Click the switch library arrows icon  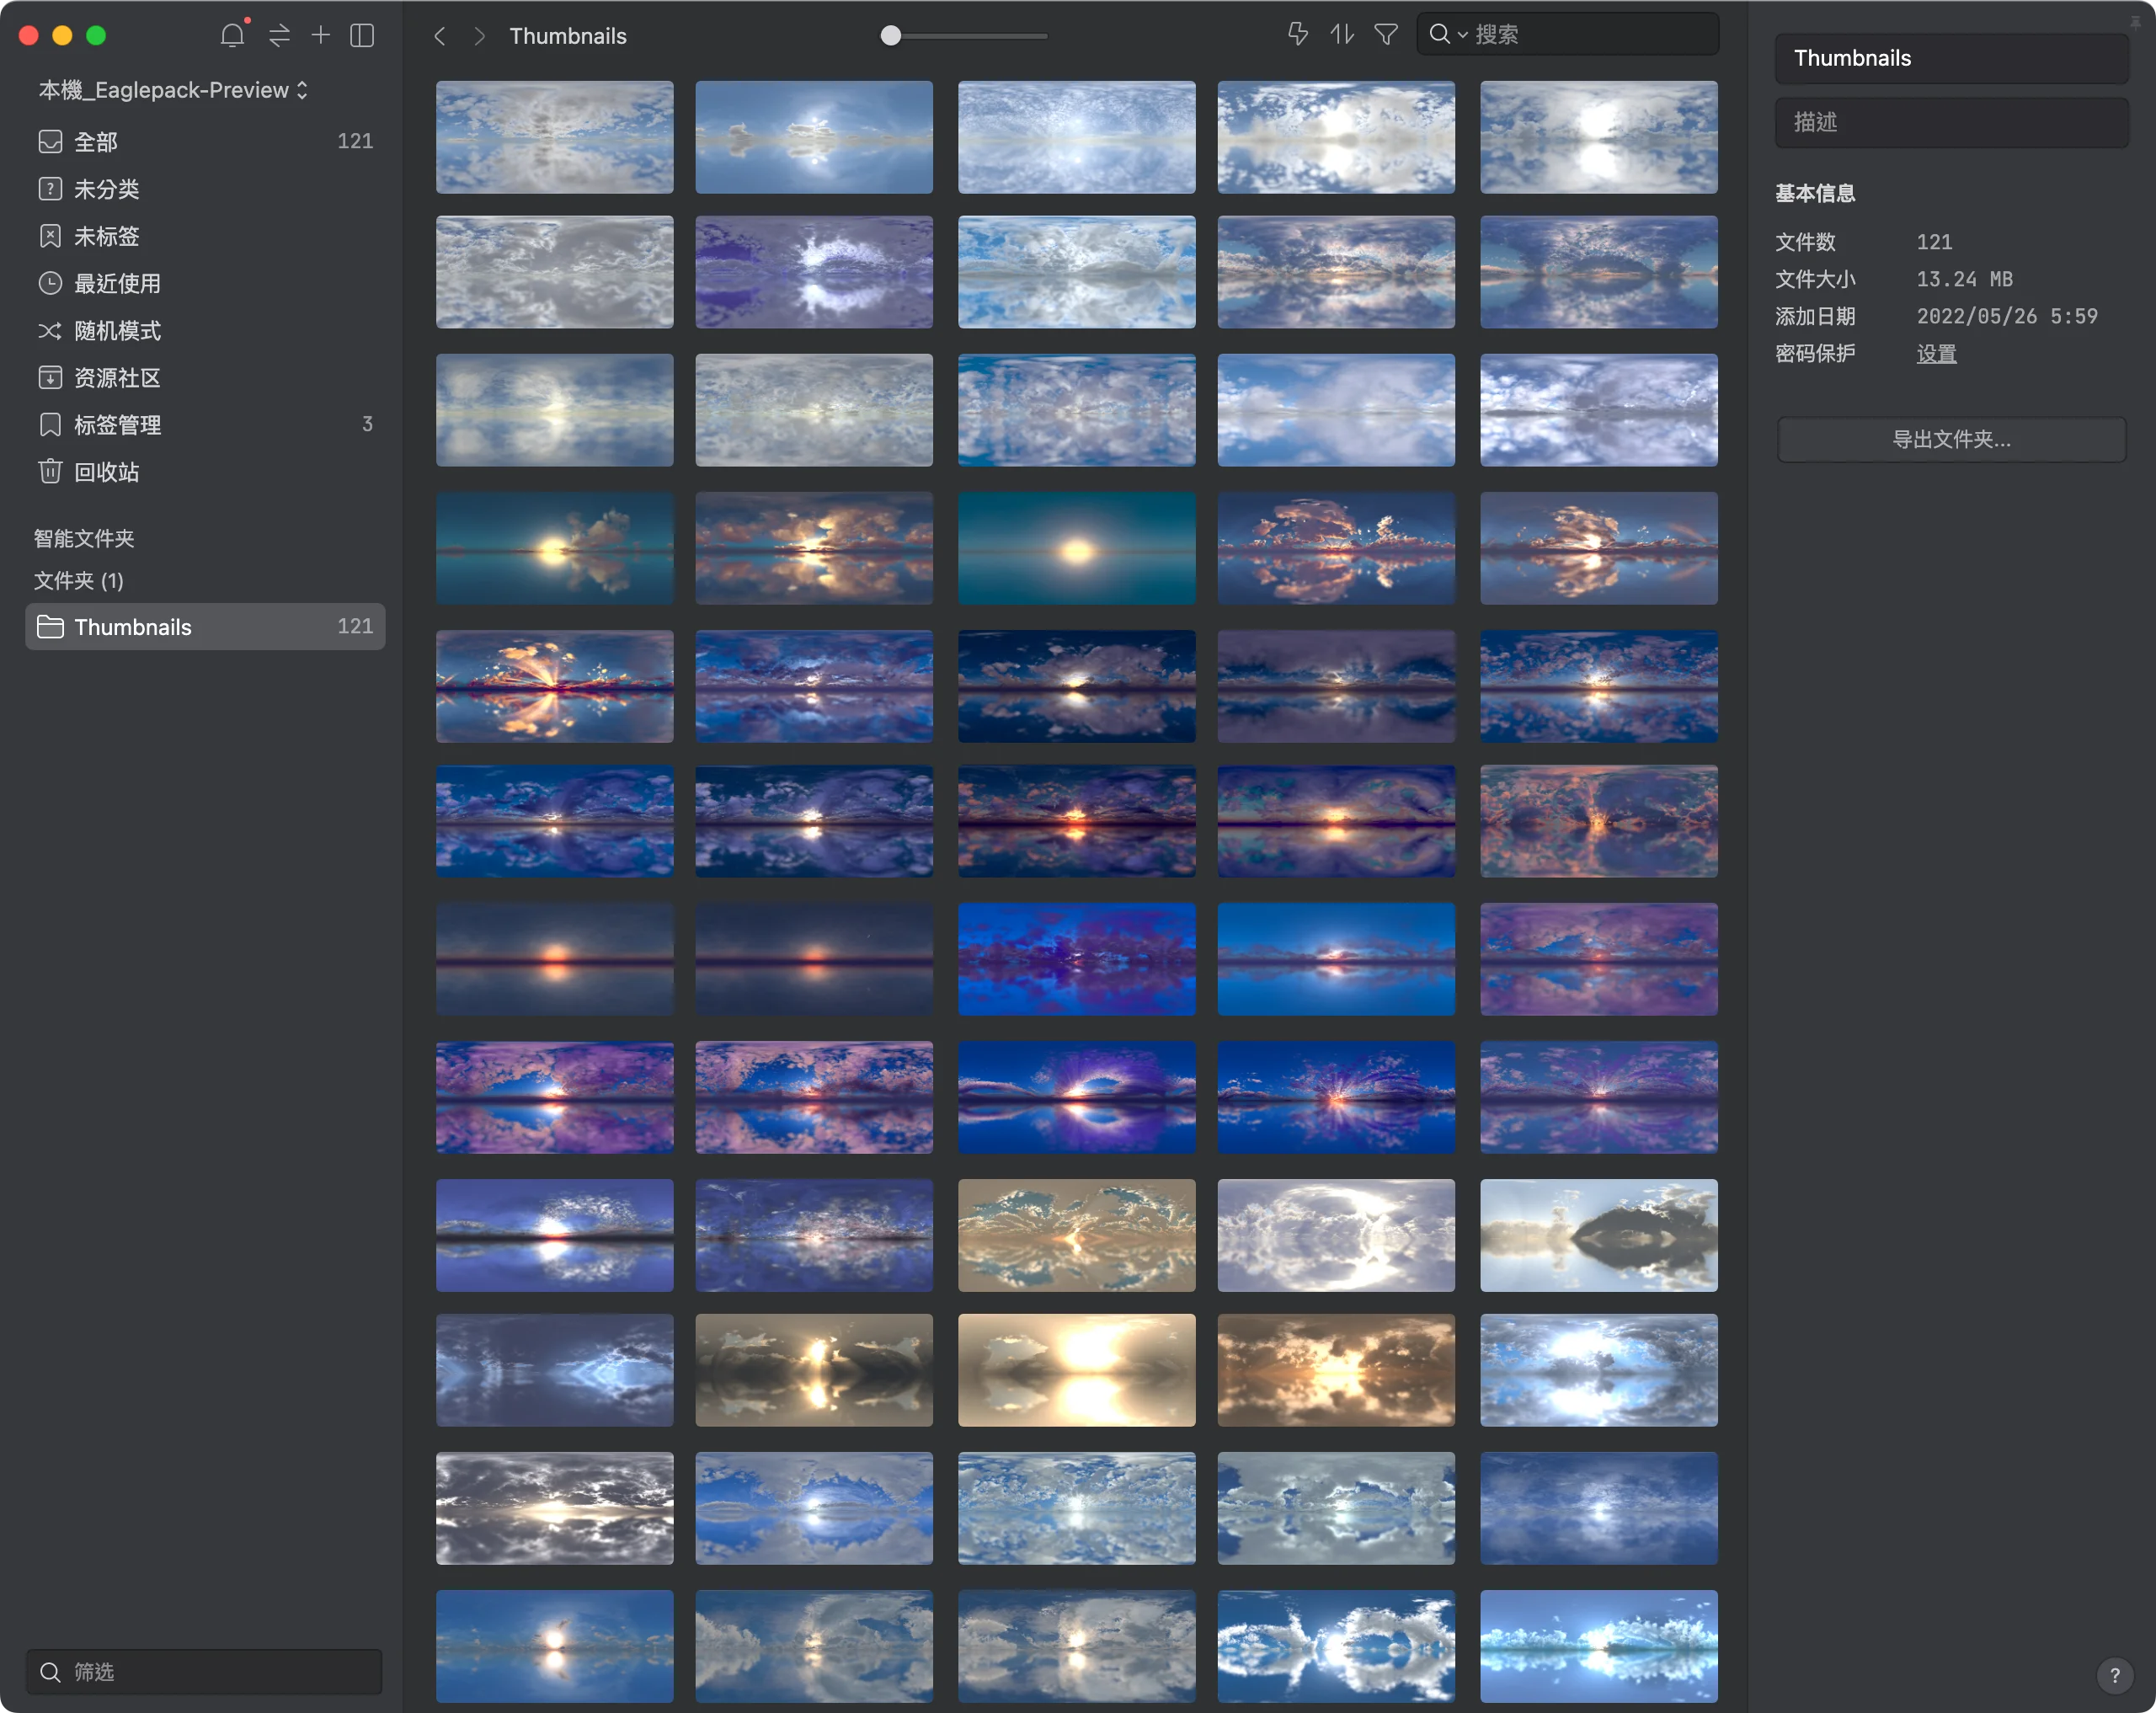click(279, 35)
